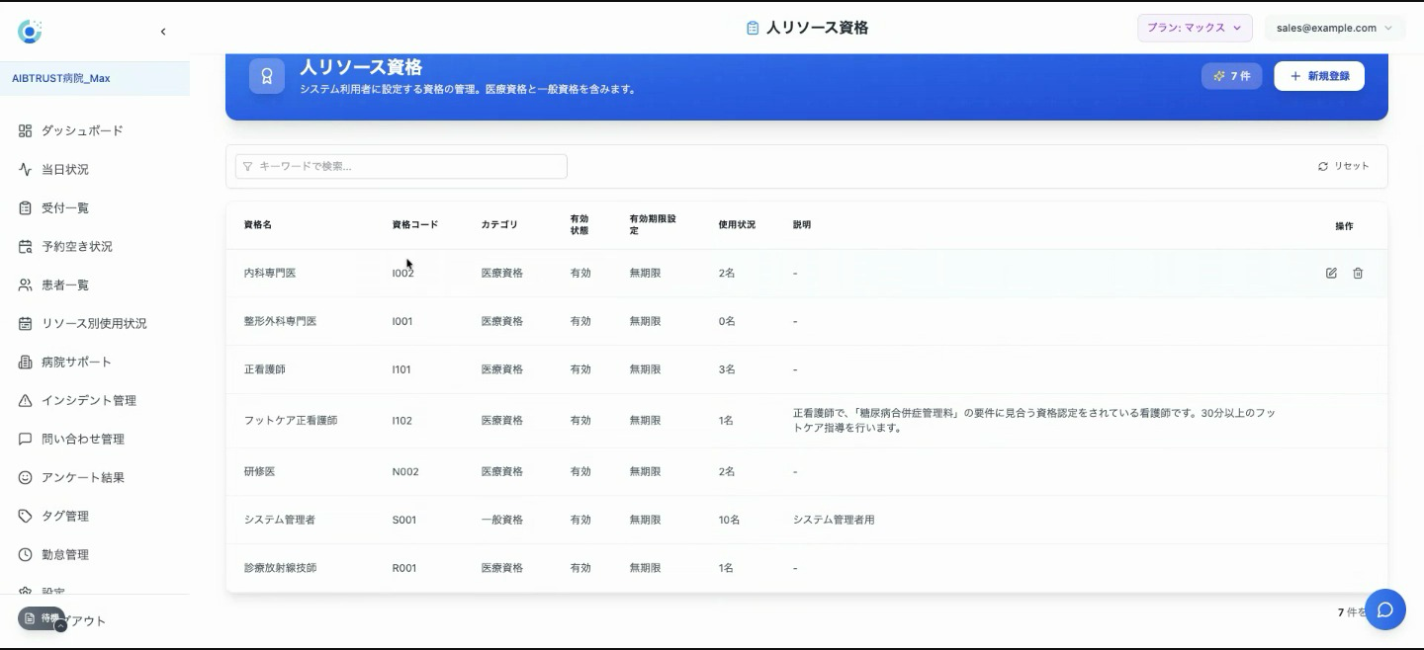
Task: Click the カテゴリ column header
Action: pyautogui.click(x=499, y=224)
